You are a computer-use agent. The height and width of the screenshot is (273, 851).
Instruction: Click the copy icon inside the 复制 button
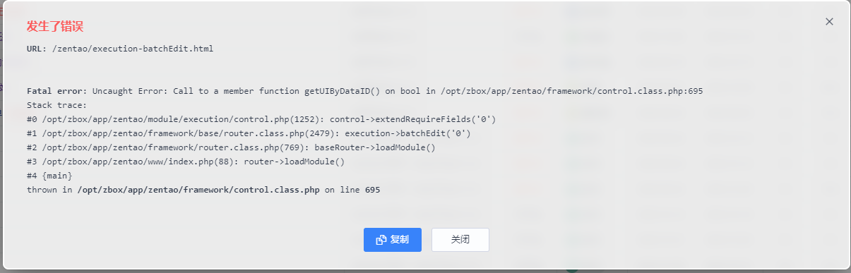point(381,240)
